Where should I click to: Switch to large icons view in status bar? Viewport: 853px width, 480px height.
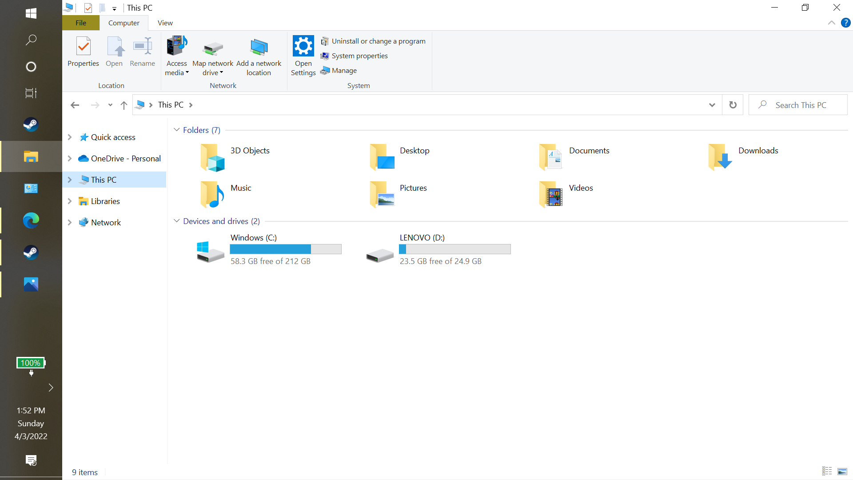[x=842, y=472]
